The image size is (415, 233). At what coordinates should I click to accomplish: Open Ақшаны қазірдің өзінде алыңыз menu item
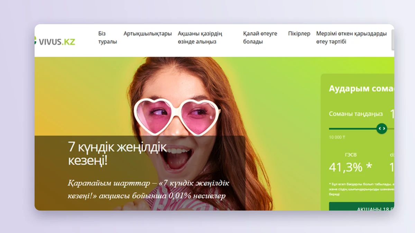pos(200,38)
